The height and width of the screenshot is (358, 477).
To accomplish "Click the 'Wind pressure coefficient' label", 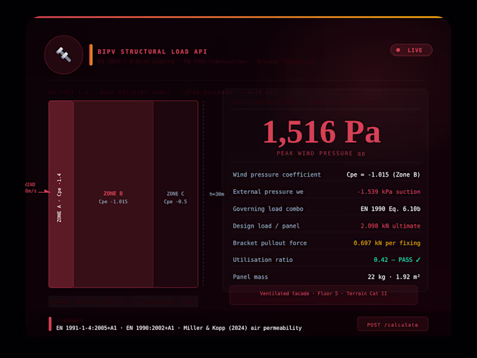I will pyautogui.click(x=277, y=175).
